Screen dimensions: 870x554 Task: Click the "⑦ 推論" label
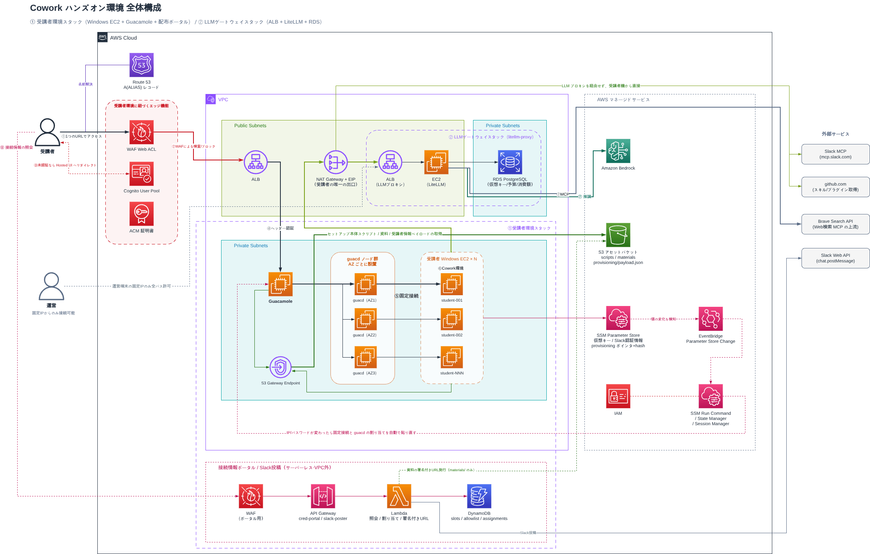[585, 196]
